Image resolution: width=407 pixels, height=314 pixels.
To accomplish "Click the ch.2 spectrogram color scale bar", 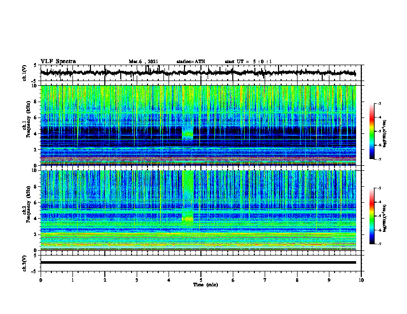I will (x=372, y=216).
